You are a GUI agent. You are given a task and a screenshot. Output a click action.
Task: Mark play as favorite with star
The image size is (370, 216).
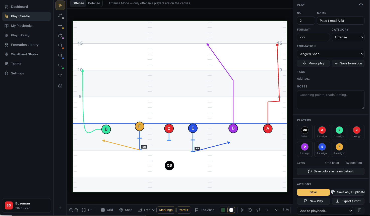coord(361,5)
